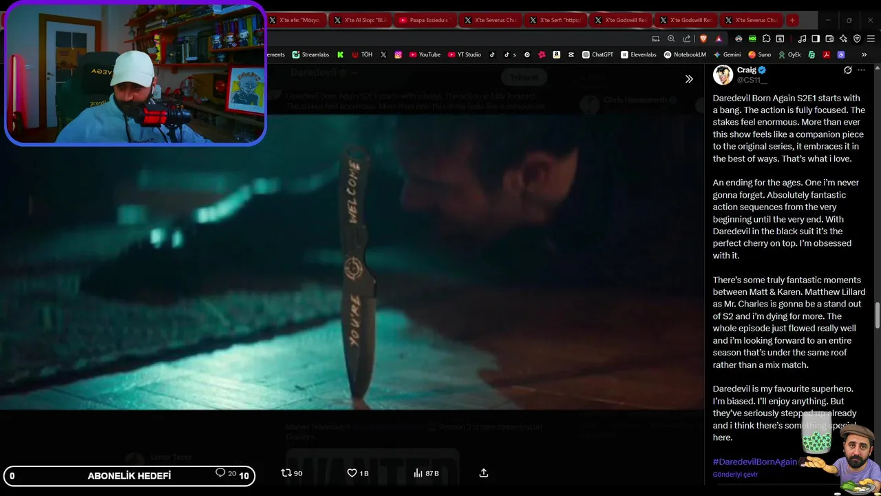
Task: Switch to "X'te Serf" tab
Action: 555,20
